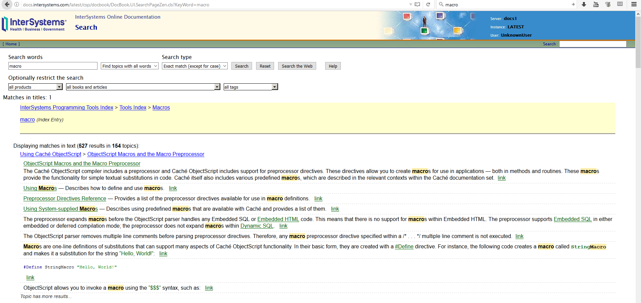Open site information icon in address bar

pyautogui.click(x=17, y=5)
